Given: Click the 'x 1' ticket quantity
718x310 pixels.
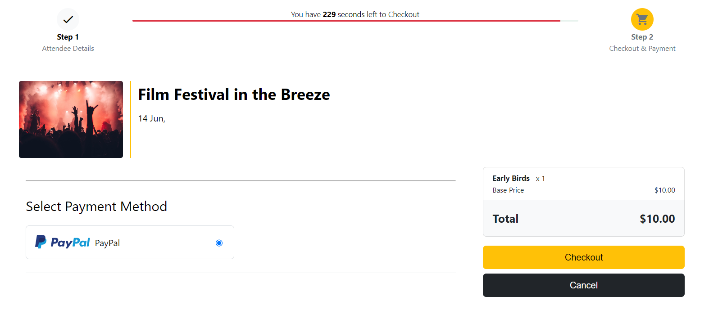Looking at the screenshot, I should (541, 179).
